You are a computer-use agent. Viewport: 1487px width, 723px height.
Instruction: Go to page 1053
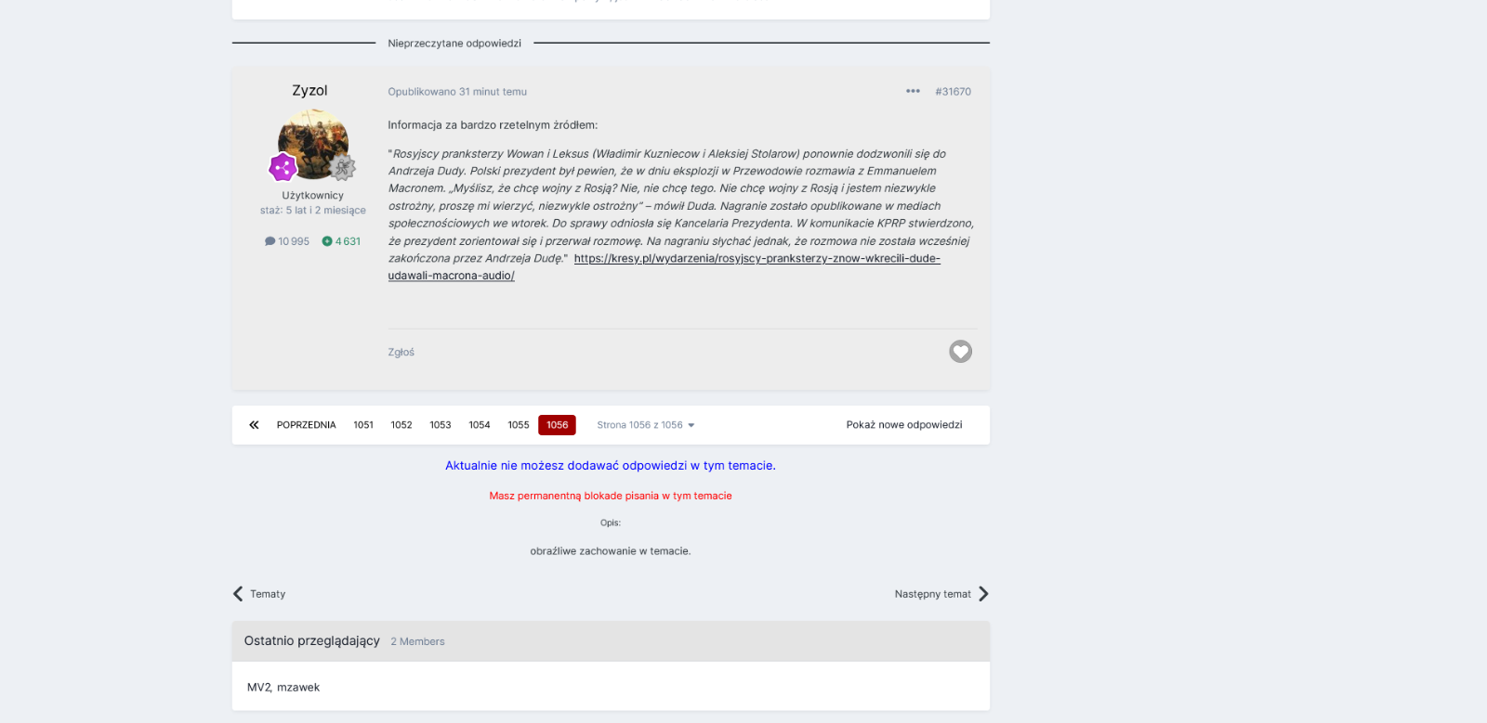[x=441, y=425]
